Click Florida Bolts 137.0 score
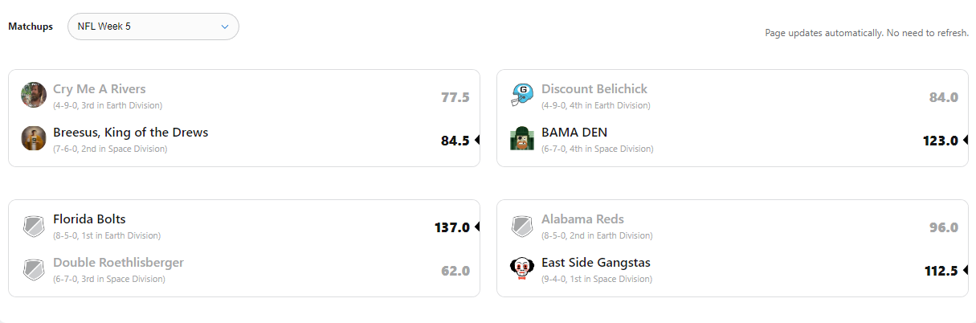 click(451, 227)
